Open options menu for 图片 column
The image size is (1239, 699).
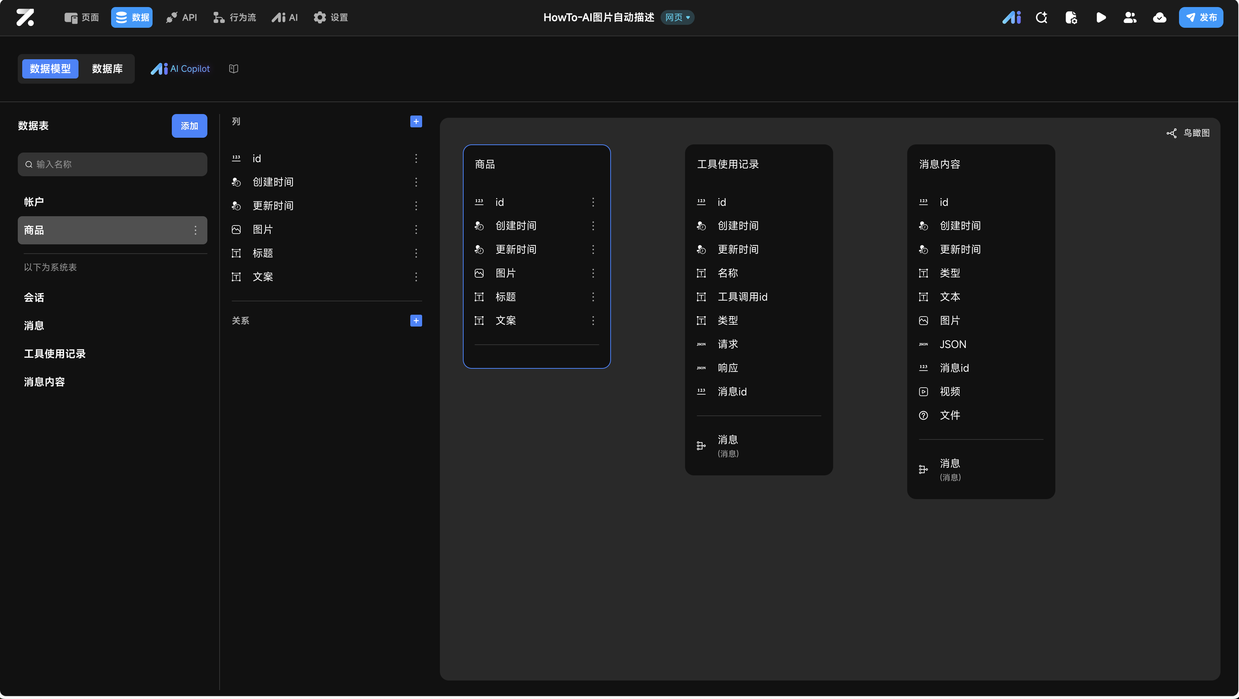tap(416, 229)
